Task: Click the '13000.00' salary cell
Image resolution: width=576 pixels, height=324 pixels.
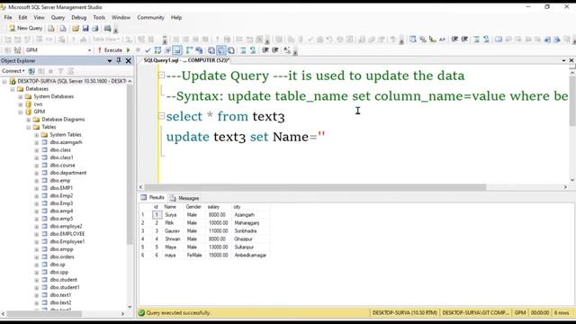Action: pyautogui.click(x=219, y=247)
